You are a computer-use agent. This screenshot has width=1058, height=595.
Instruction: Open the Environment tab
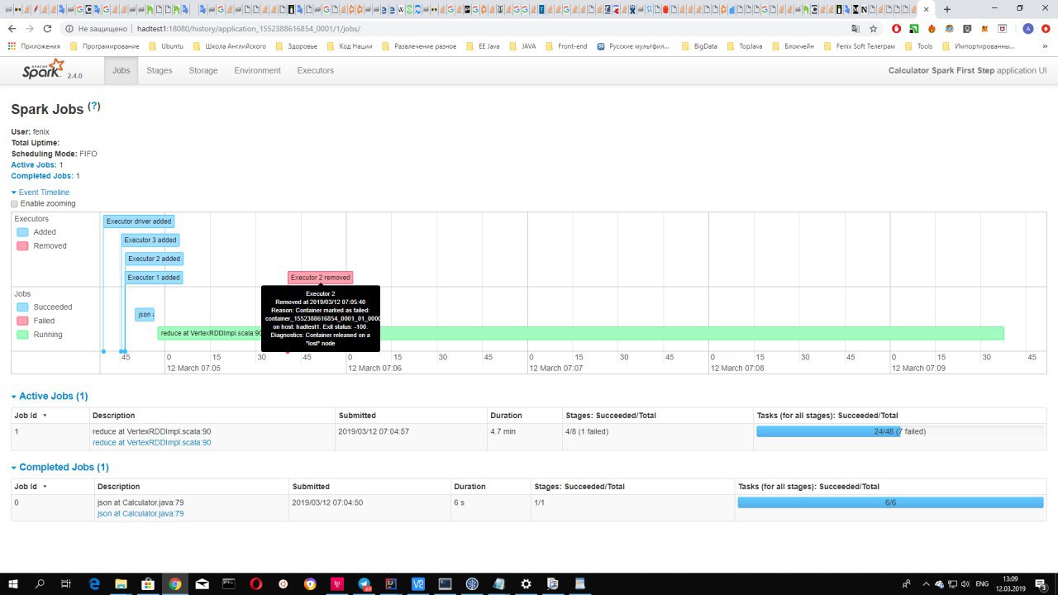(257, 70)
